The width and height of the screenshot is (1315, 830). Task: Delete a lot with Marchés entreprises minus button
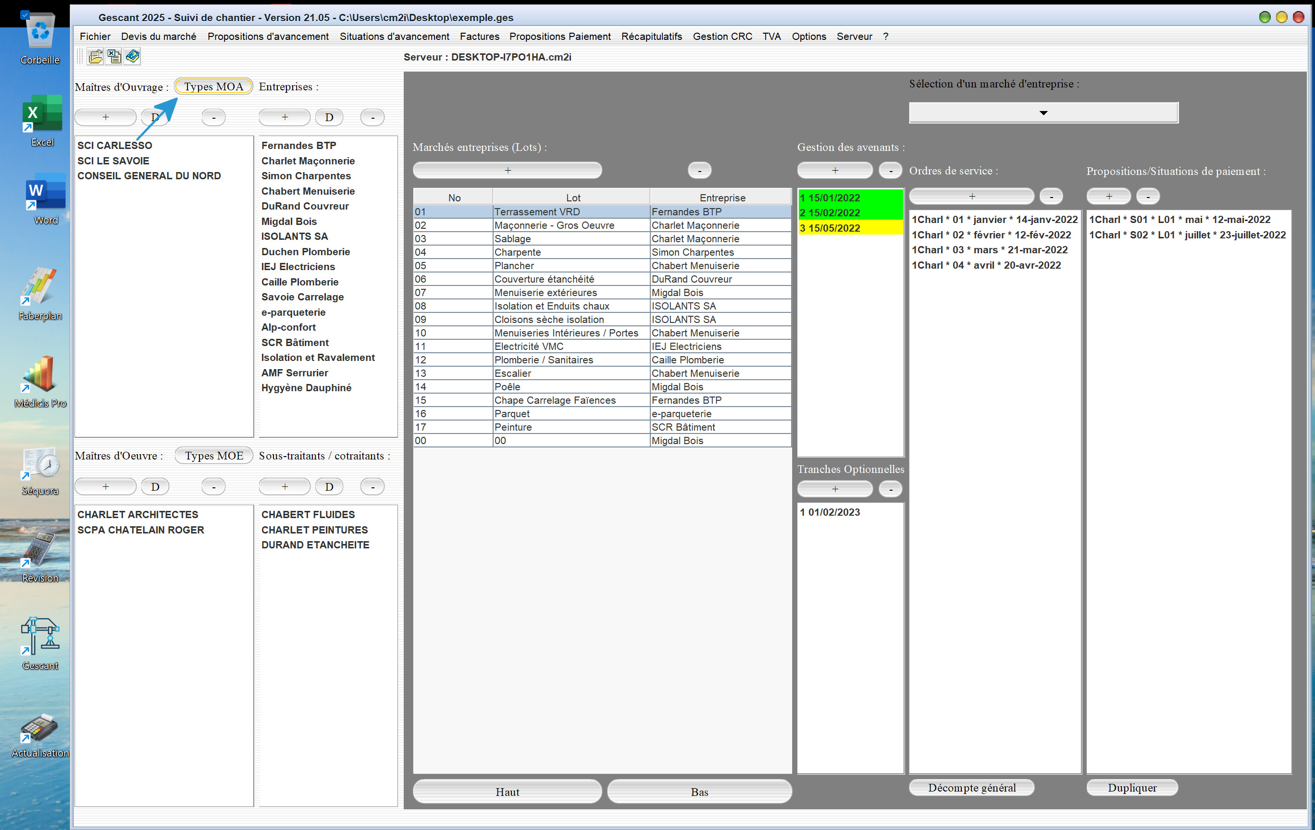coord(699,170)
